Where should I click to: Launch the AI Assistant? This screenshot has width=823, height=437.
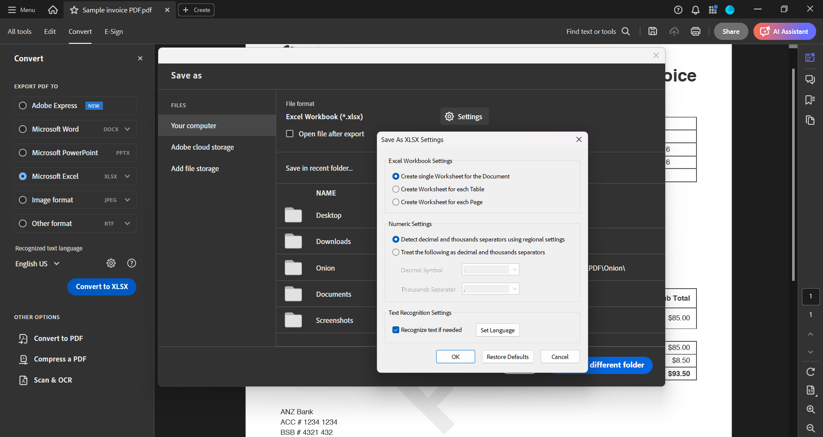pos(784,31)
